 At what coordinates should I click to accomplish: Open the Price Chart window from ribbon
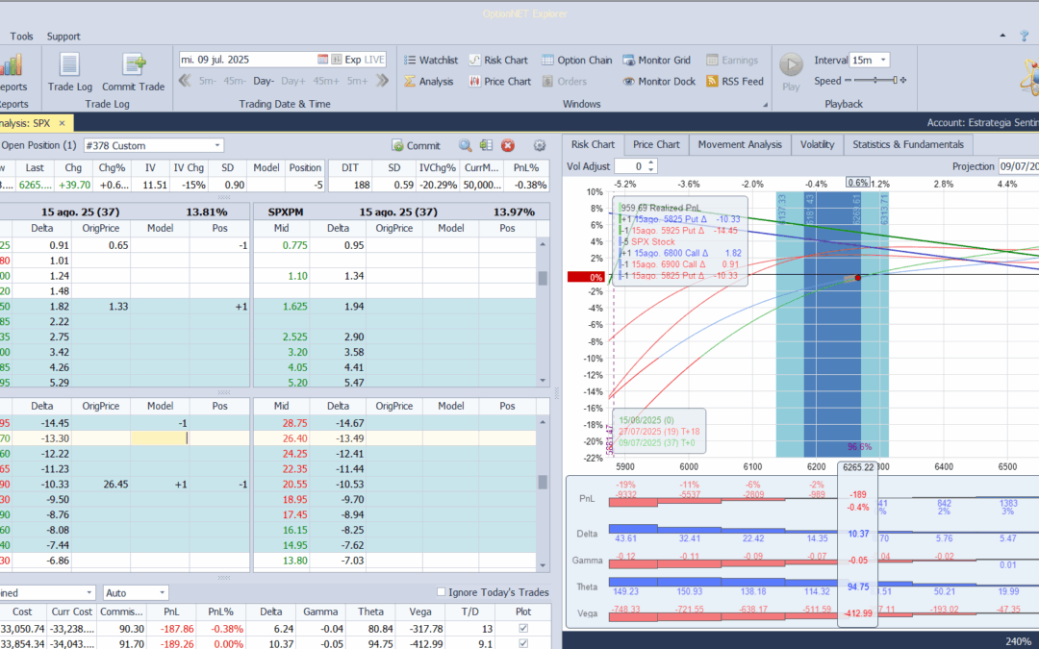click(499, 82)
